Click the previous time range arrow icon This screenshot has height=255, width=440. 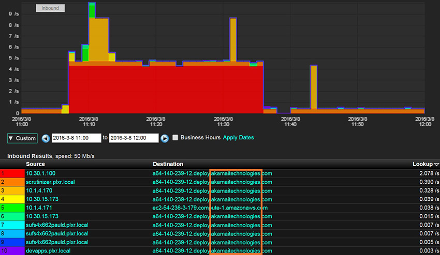point(46,138)
